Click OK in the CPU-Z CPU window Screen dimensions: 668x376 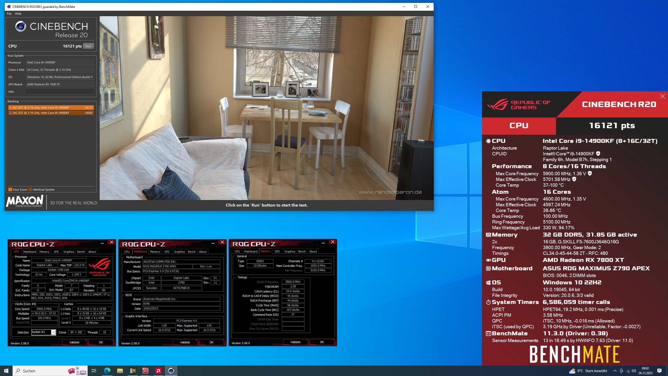101,342
